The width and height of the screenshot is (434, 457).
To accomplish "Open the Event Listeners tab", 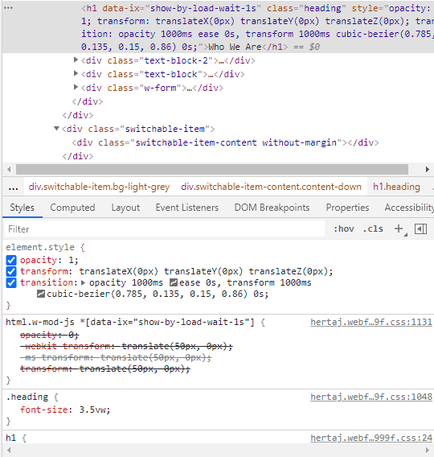I will pyautogui.click(x=187, y=208).
